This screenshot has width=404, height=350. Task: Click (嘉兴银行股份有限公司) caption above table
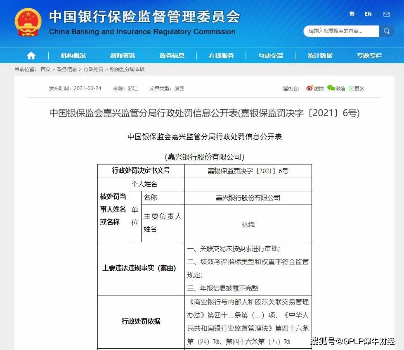(204, 157)
